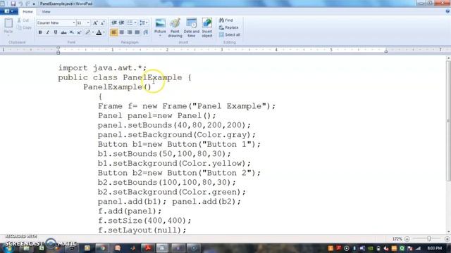Click the Decrease indent icon

(x=114, y=22)
